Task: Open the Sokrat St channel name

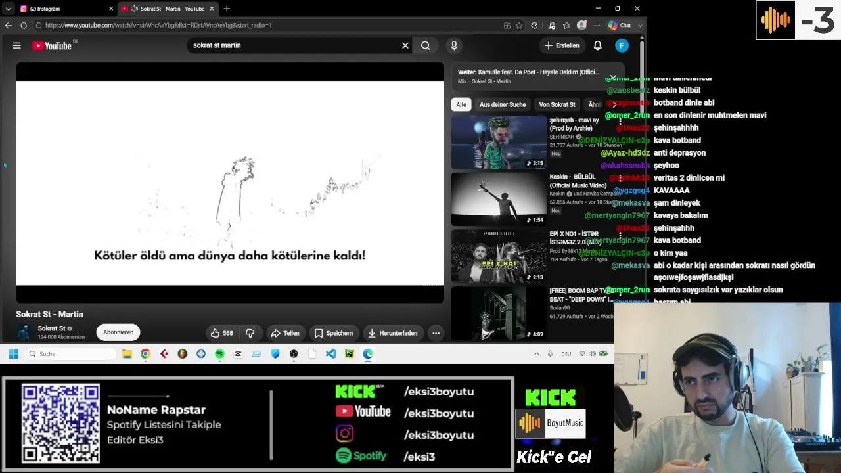Action: pyautogui.click(x=51, y=328)
